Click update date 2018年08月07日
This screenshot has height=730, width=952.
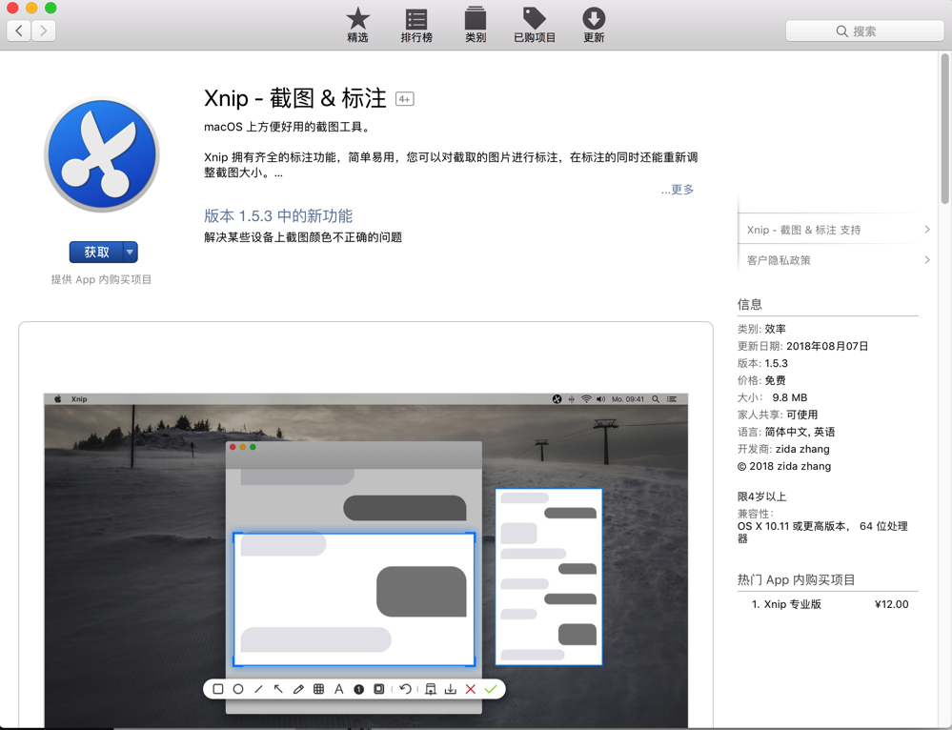[827, 346]
